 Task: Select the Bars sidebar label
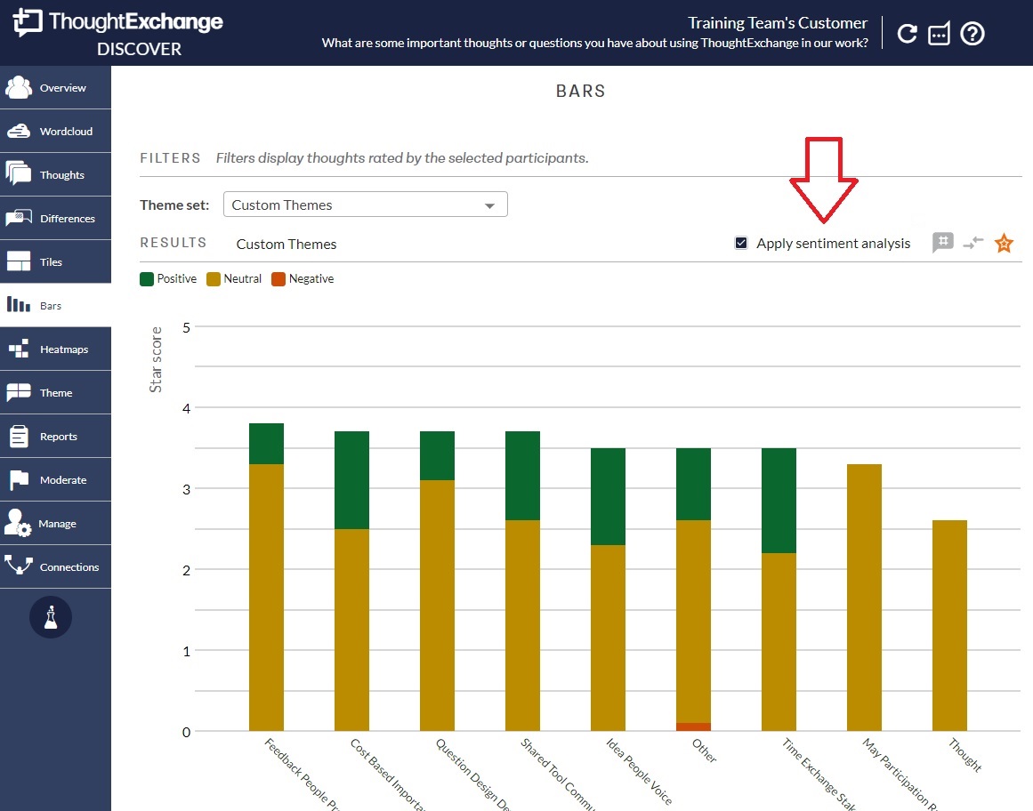coord(51,305)
